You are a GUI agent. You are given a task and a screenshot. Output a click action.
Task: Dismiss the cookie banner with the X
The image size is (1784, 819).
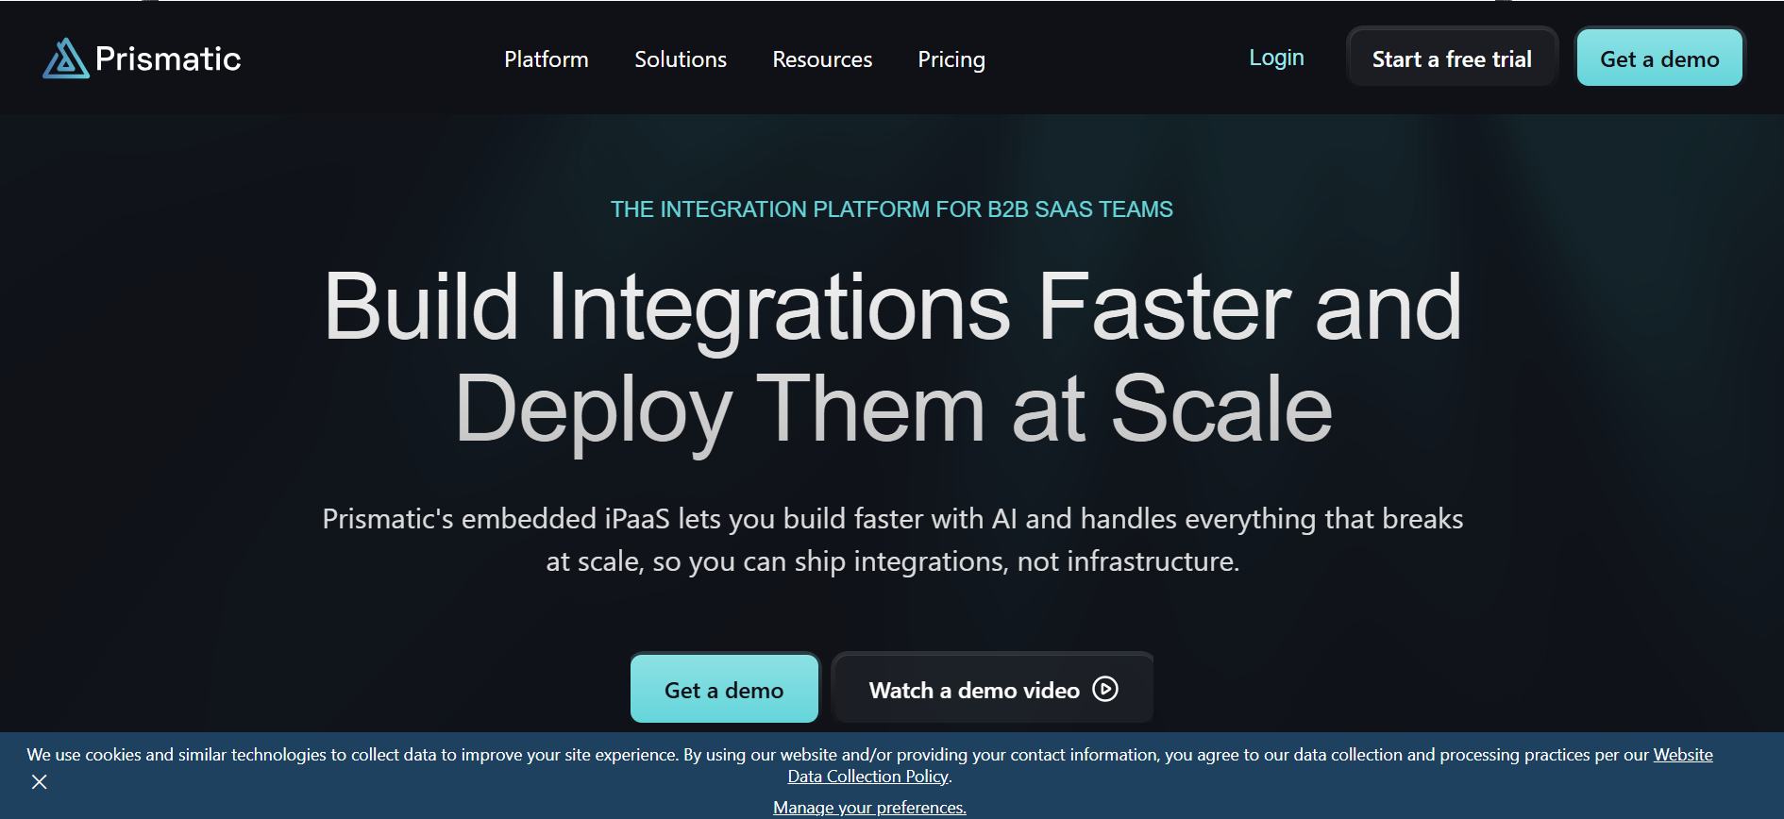click(x=40, y=782)
